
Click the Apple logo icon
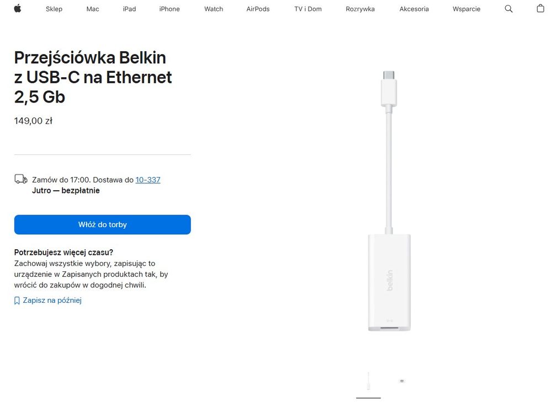(x=18, y=9)
